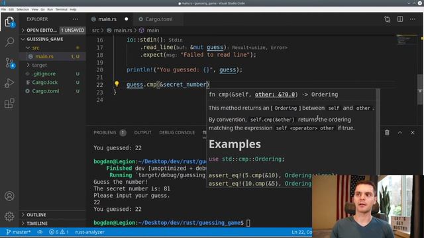The image size is (424, 238).
Task: Click the println! macro on line 20
Action: coord(140,69)
